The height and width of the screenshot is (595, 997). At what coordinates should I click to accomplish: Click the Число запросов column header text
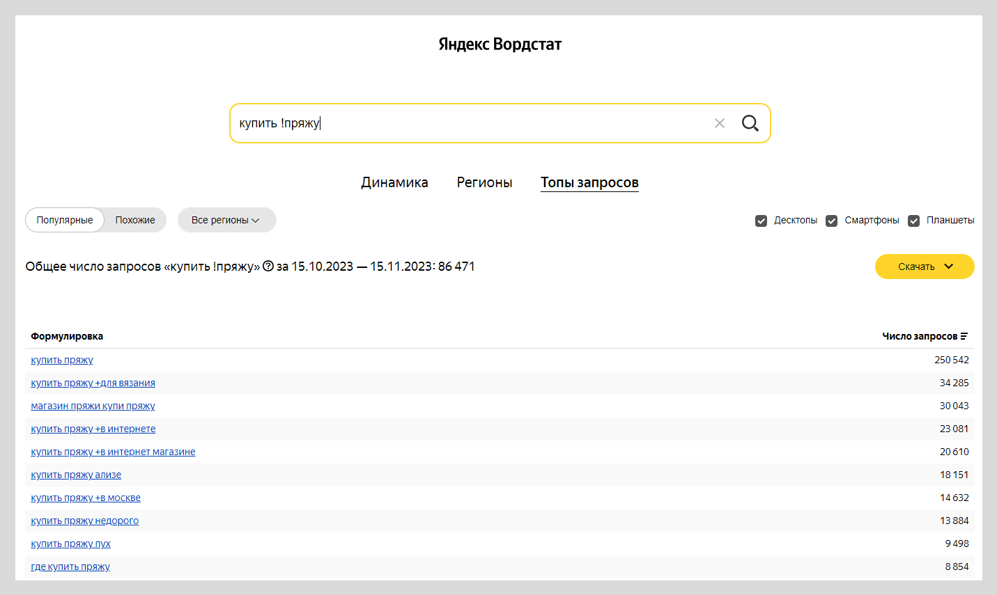click(920, 336)
